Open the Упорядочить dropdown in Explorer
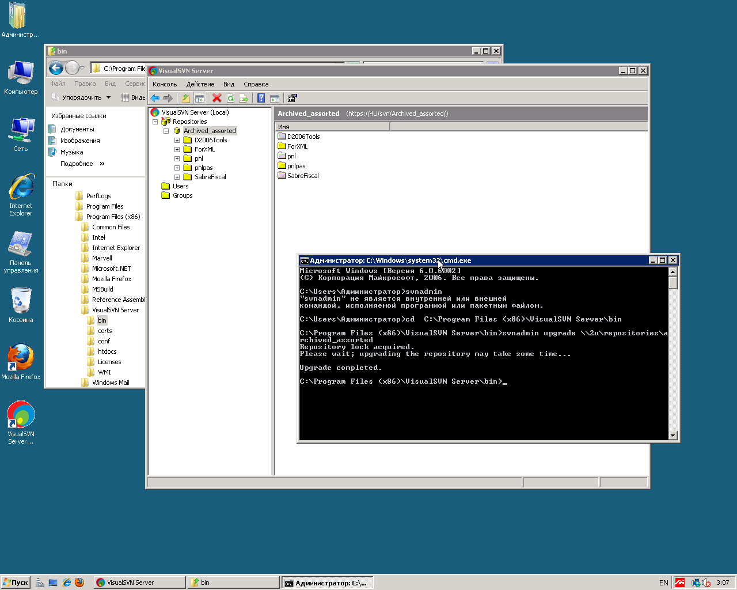Viewport: 737px width, 590px height. pos(81,97)
